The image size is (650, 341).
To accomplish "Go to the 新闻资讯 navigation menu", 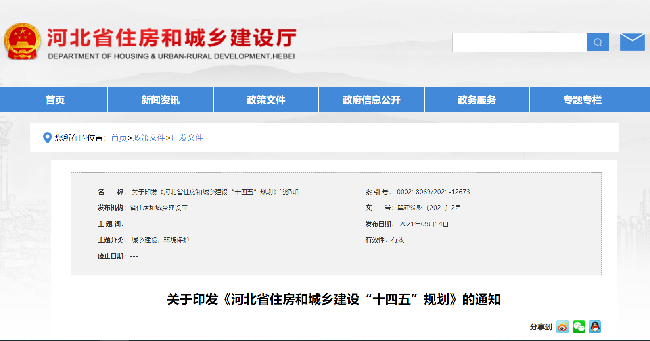I will [x=160, y=100].
